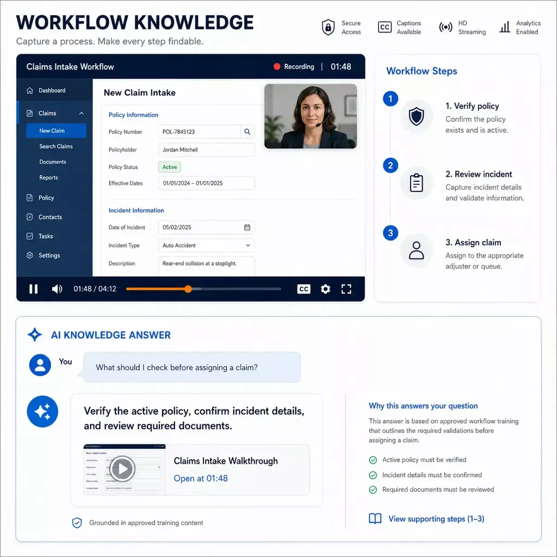Select New Claim in the sidebar
The height and width of the screenshot is (557, 557).
pyautogui.click(x=56, y=131)
